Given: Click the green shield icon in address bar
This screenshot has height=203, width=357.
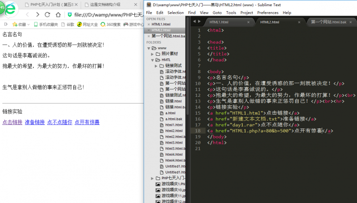Looking at the screenshot, I should click(x=70, y=15).
